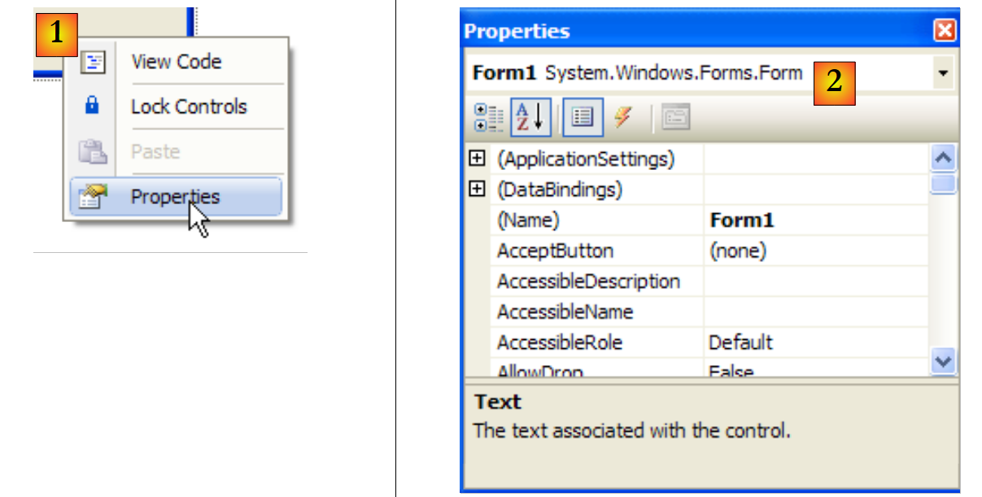
Task: Select the AcceptButton property row
Action: 556,251
